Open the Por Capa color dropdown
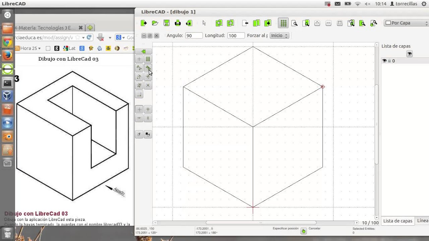429x241 pixels. 406,23
